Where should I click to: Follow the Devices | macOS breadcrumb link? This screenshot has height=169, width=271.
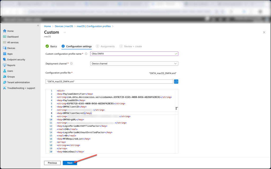[64, 26]
